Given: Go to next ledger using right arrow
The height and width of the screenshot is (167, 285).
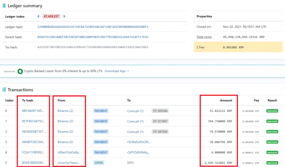Looking at the screenshot, I should (64, 16).
